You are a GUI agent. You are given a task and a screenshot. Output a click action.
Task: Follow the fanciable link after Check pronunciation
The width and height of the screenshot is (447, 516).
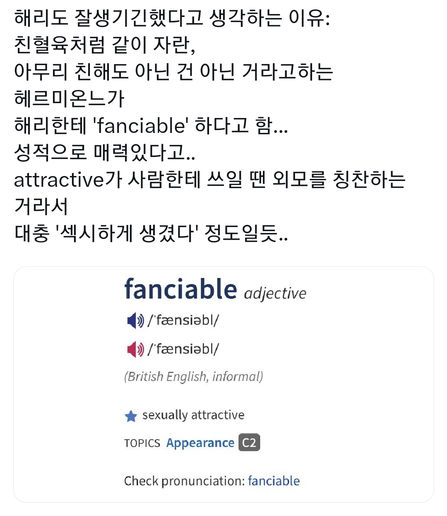tap(274, 481)
